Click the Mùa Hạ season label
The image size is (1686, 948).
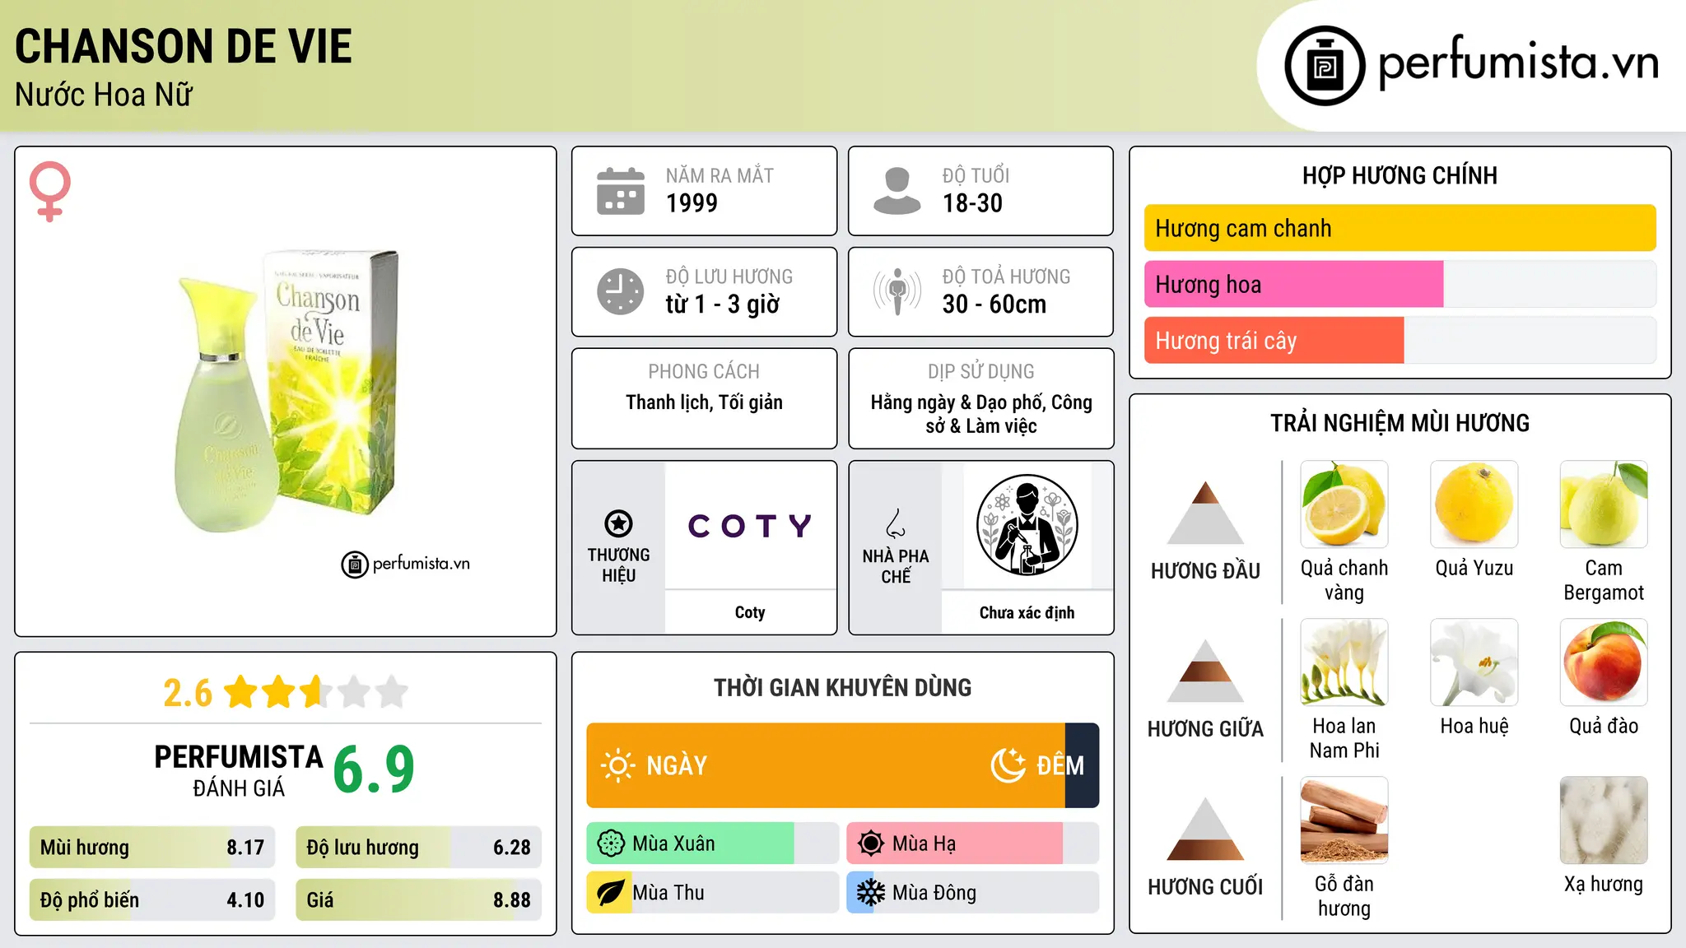click(925, 844)
